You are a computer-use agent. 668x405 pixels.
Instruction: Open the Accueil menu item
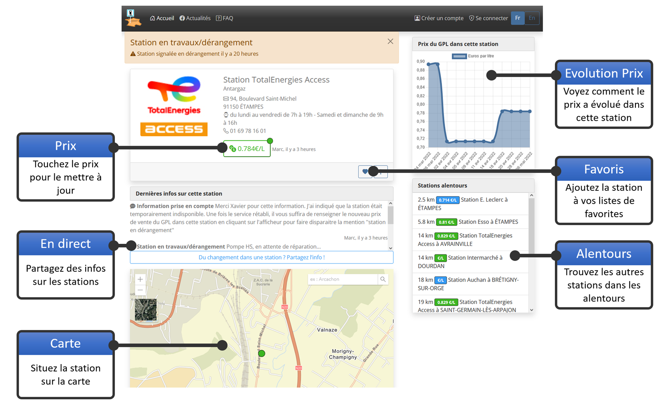tap(162, 18)
